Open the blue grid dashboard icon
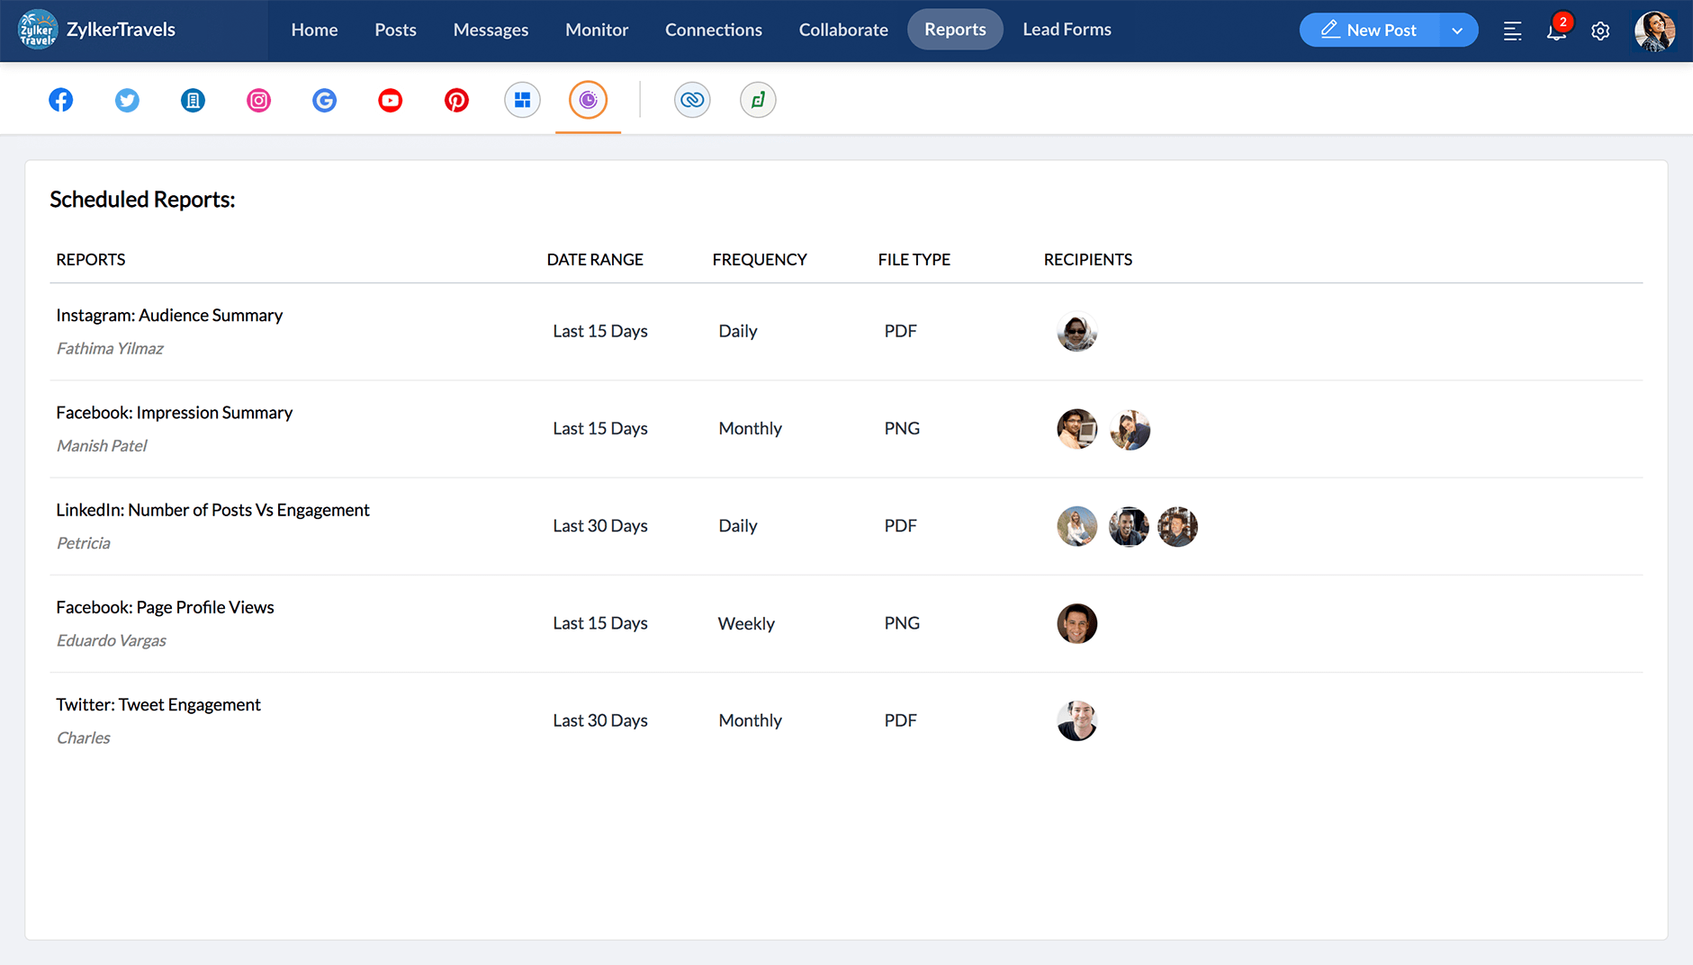The height and width of the screenshot is (965, 1693). pos(522,100)
